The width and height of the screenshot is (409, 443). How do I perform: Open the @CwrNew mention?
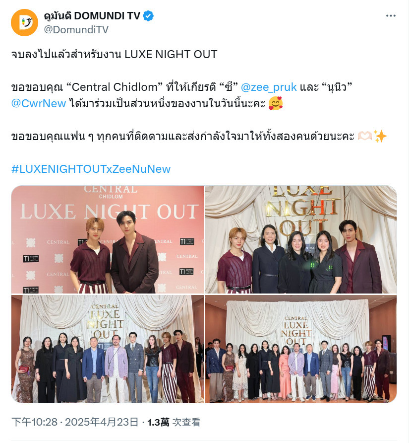[39, 103]
